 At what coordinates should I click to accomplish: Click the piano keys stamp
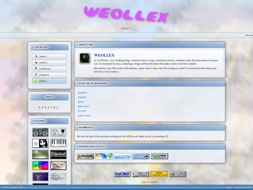tap(58, 143)
